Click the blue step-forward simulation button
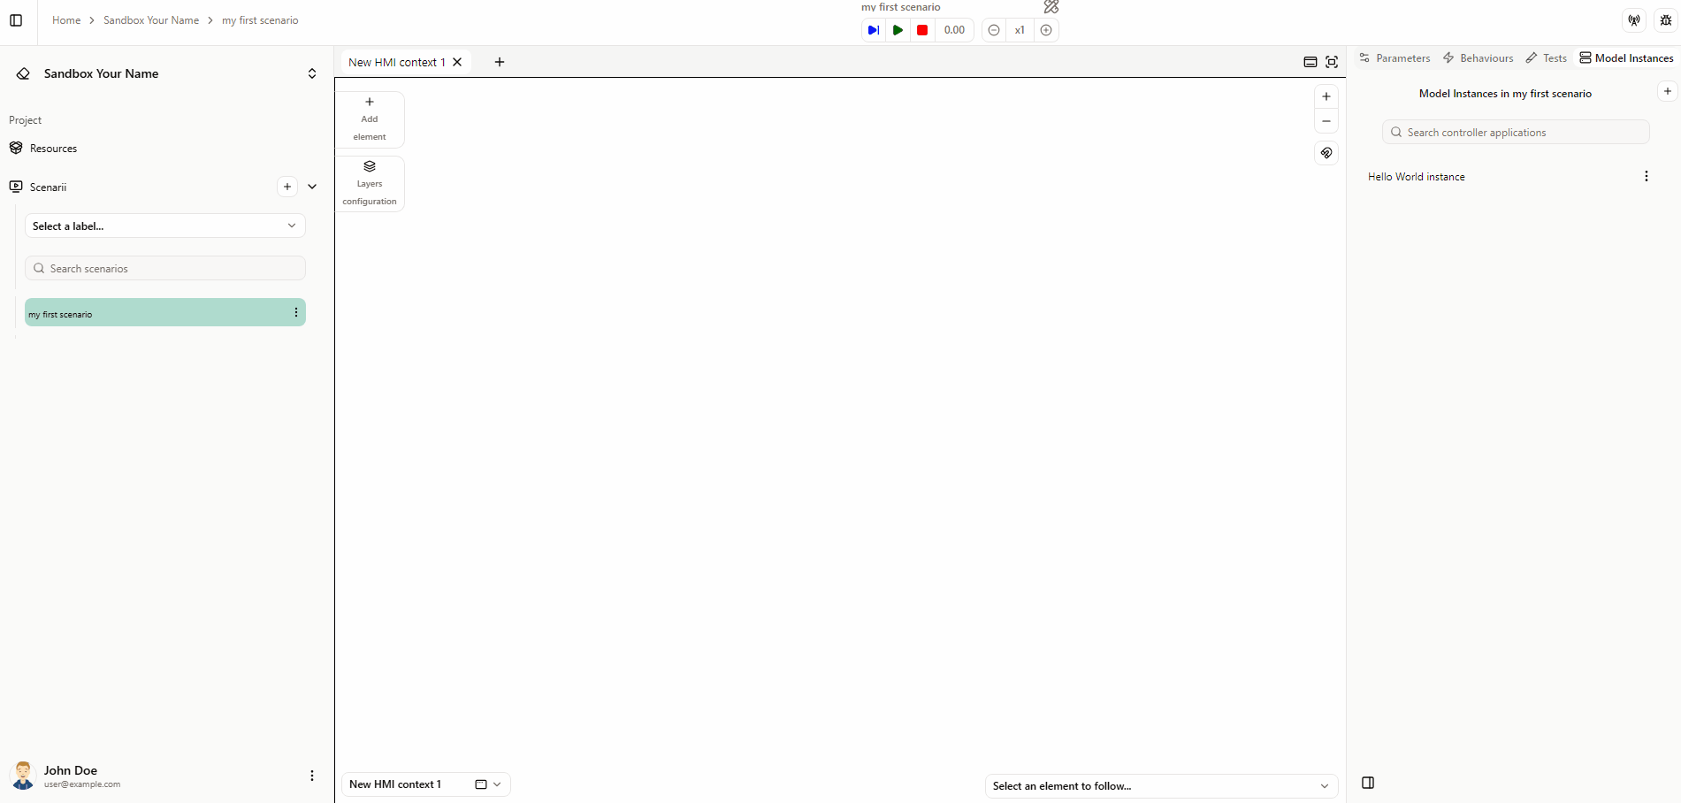 point(873,30)
